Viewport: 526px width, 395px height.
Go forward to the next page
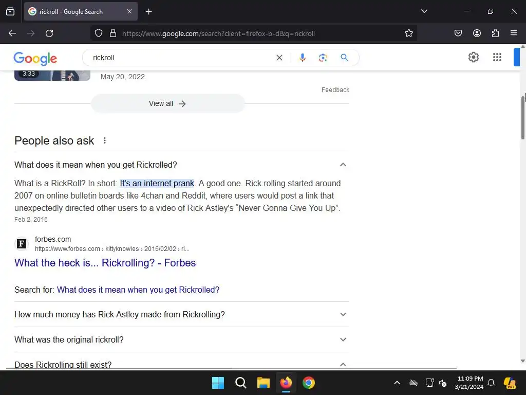[x=31, y=33]
